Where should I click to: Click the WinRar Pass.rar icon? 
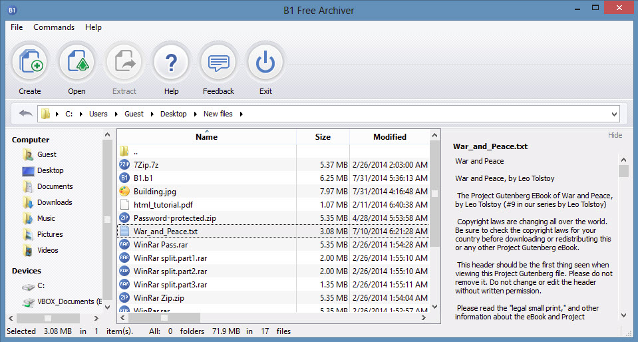124,245
